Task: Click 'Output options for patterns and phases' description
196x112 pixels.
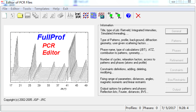Action: [x=124, y=90]
